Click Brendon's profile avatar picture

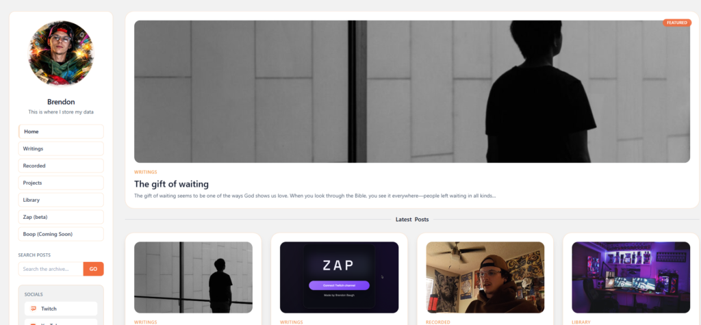[61, 53]
